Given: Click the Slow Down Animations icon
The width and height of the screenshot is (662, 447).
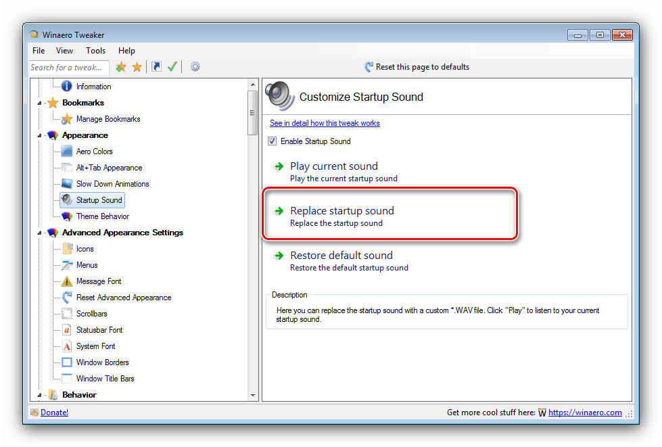Looking at the screenshot, I should coord(67,184).
